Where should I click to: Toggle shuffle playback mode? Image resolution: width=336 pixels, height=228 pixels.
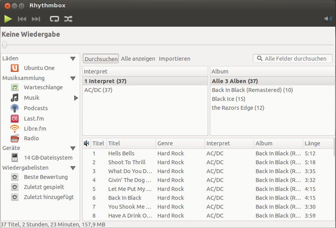point(68,19)
